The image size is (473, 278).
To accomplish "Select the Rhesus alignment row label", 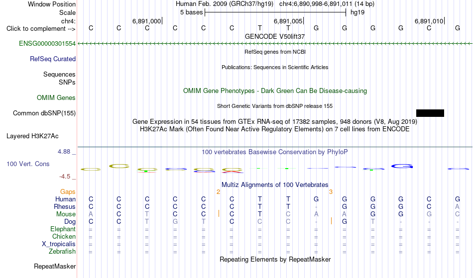I will pos(65,206).
